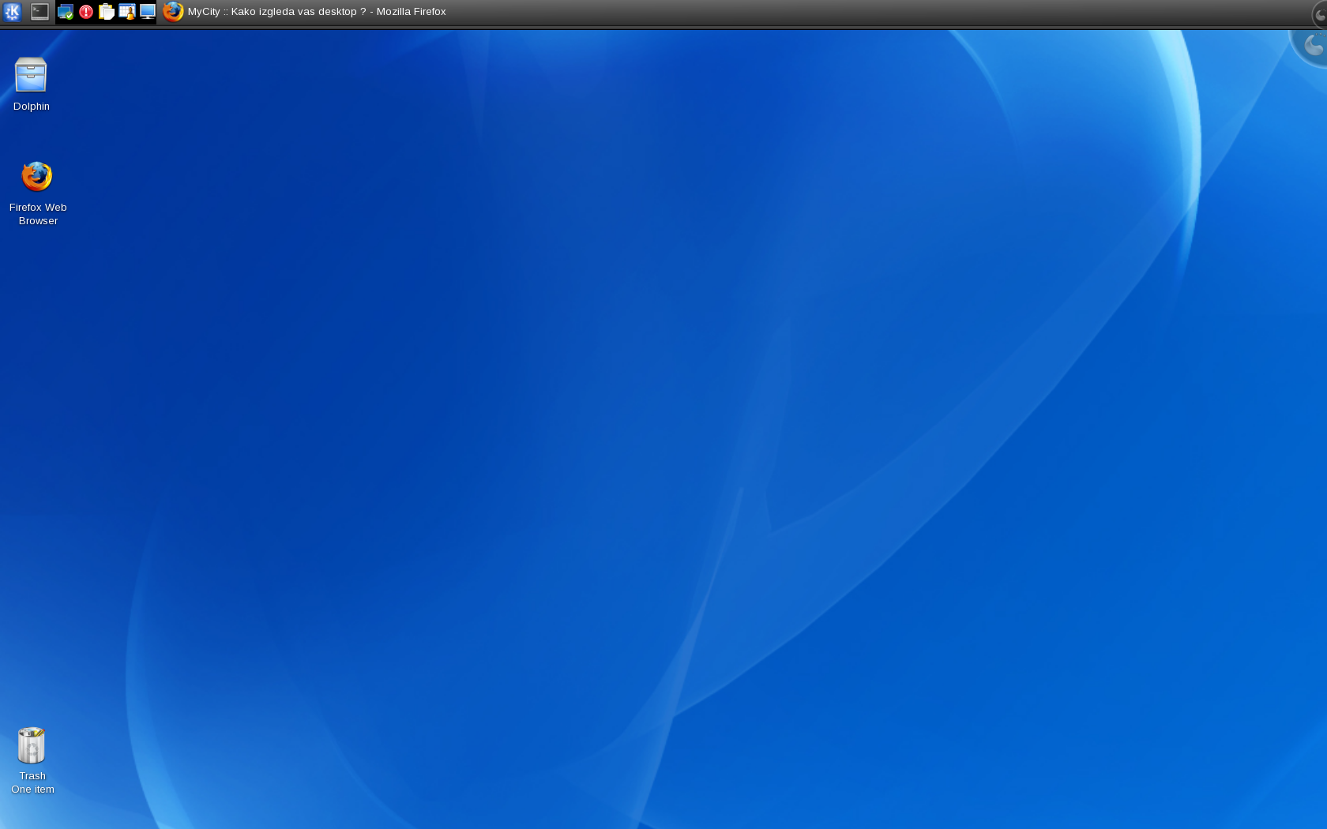Select the Dolphin desktop icon

click(32, 84)
